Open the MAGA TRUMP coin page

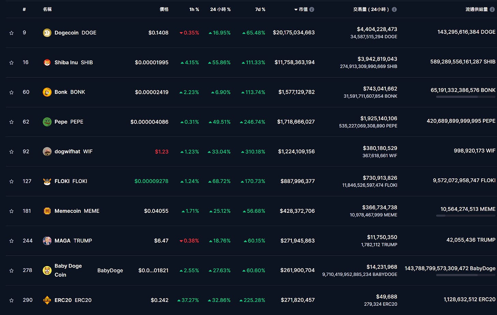click(73, 241)
